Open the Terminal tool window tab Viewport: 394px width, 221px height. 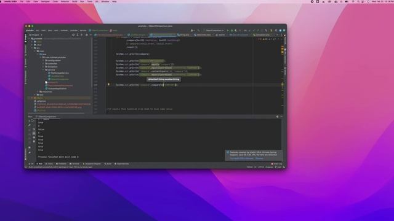[x=74, y=164]
